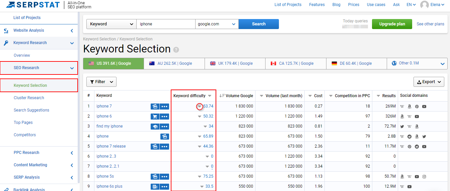Screen dimensions: 450x191
Task: Open the three-dots menu for iphone 6
Action: (164, 117)
